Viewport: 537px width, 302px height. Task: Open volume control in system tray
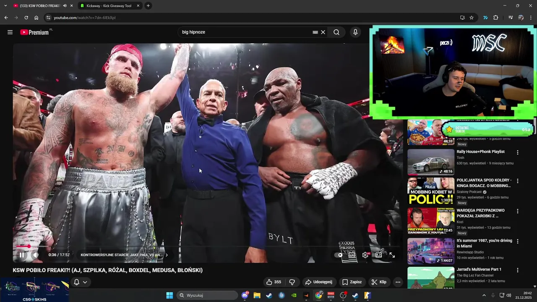click(x=509, y=295)
